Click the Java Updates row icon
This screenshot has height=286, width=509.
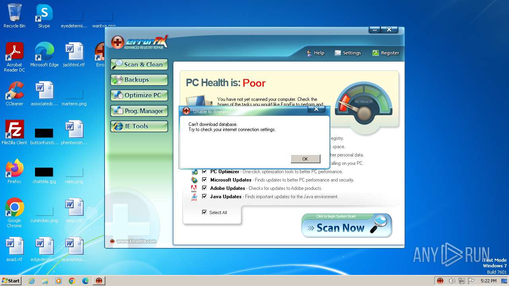[194, 197]
